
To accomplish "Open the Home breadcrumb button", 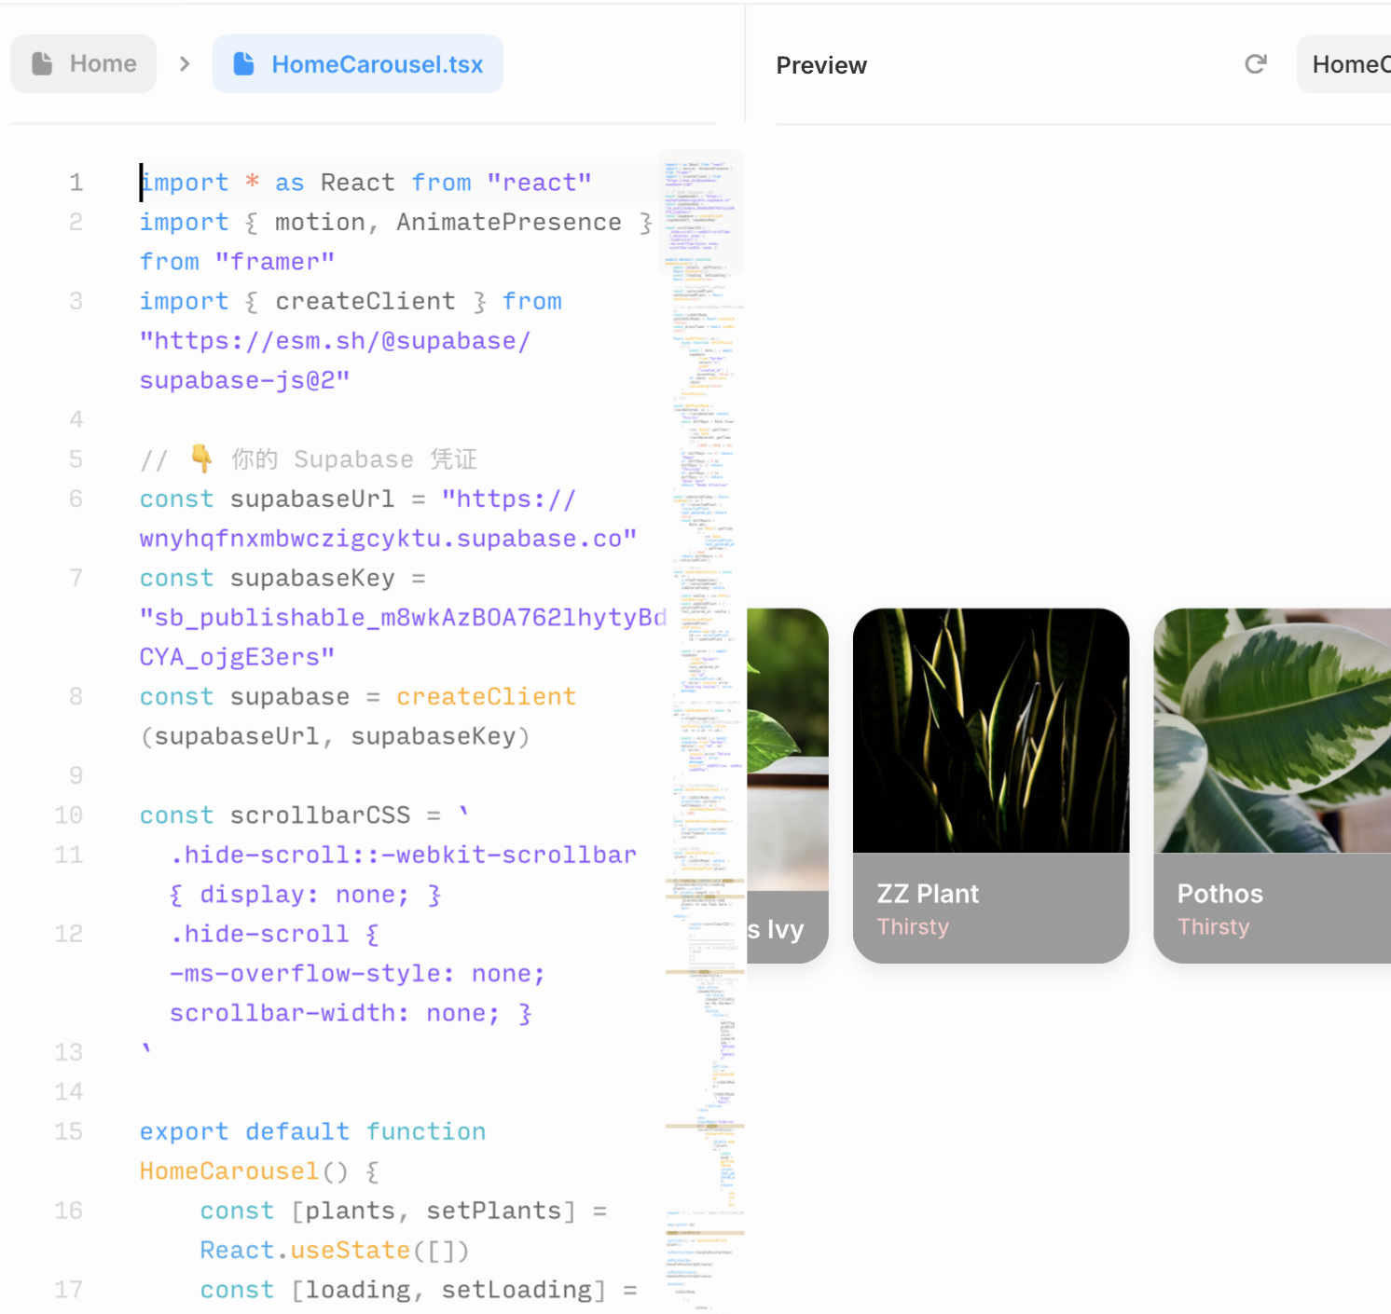I will pos(84,63).
